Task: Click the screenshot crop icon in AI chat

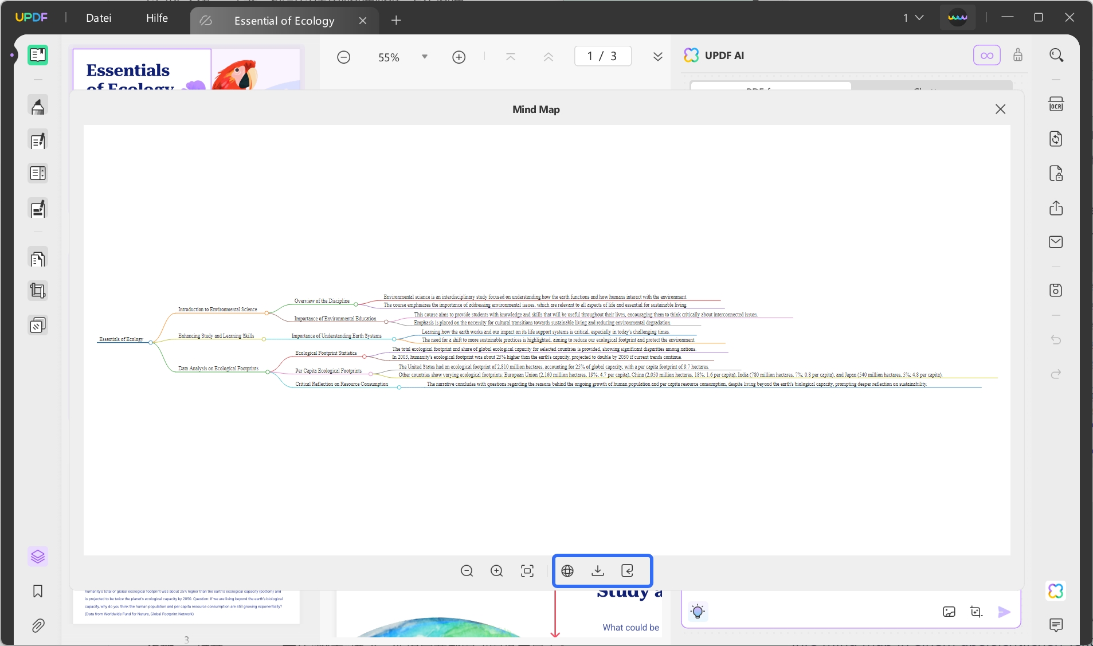Action: pyautogui.click(x=976, y=612)
